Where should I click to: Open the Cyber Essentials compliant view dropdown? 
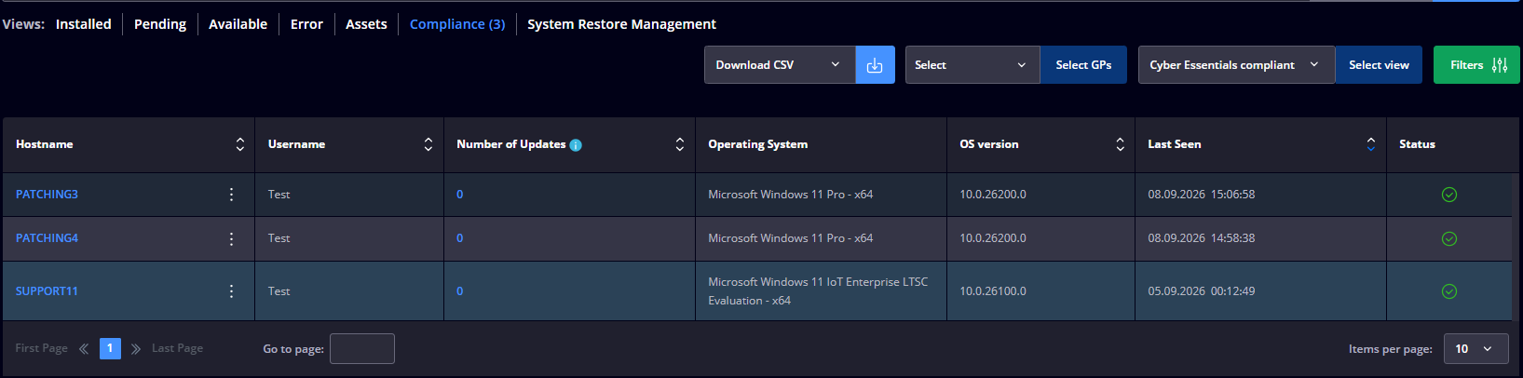1236,65
